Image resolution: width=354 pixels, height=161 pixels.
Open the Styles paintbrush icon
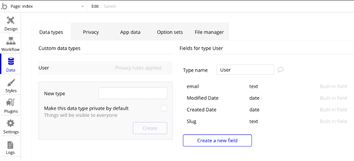tap(10, 83)
